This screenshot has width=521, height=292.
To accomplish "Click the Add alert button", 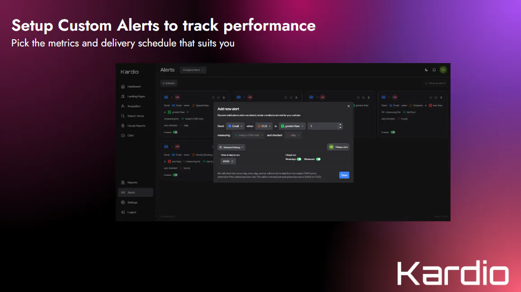I will (169, 83).
